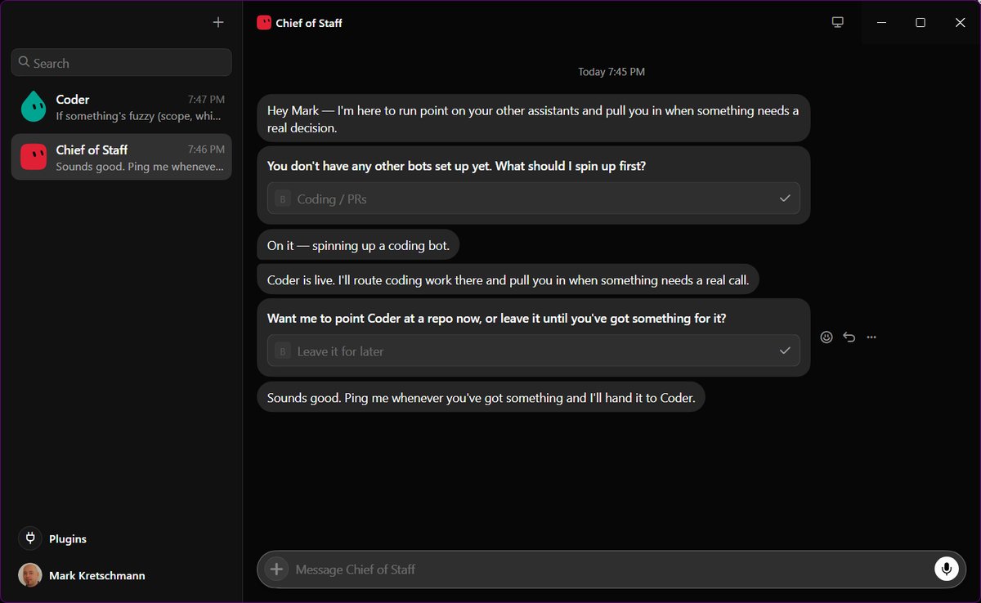This screenshot has height=603, width=981.
Task: Open more options ellipsis beside message
Action: point(871,337)
